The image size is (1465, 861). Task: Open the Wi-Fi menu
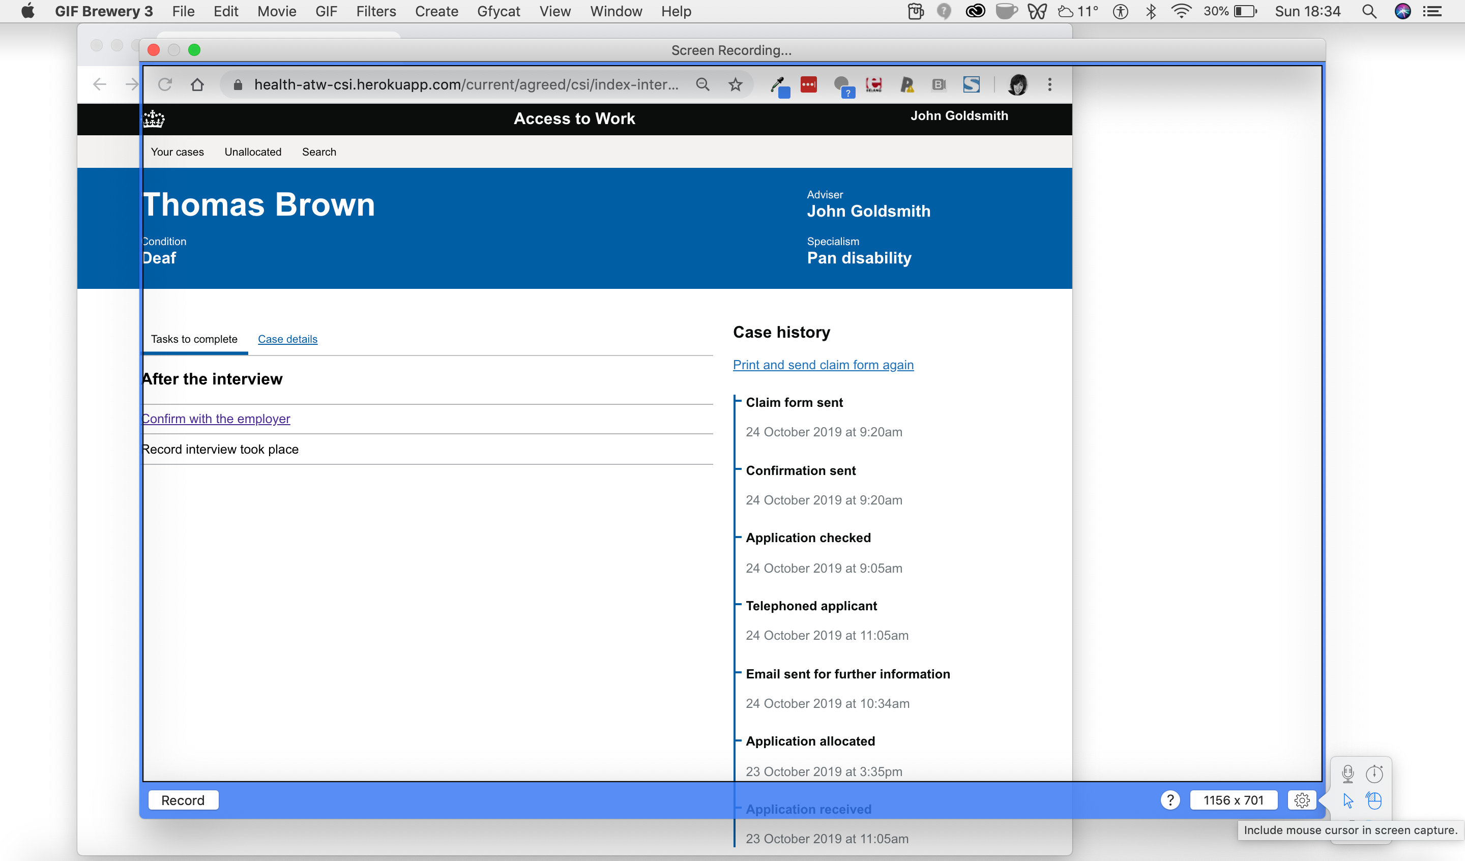pyautogui.click(x=1181, y=11)
